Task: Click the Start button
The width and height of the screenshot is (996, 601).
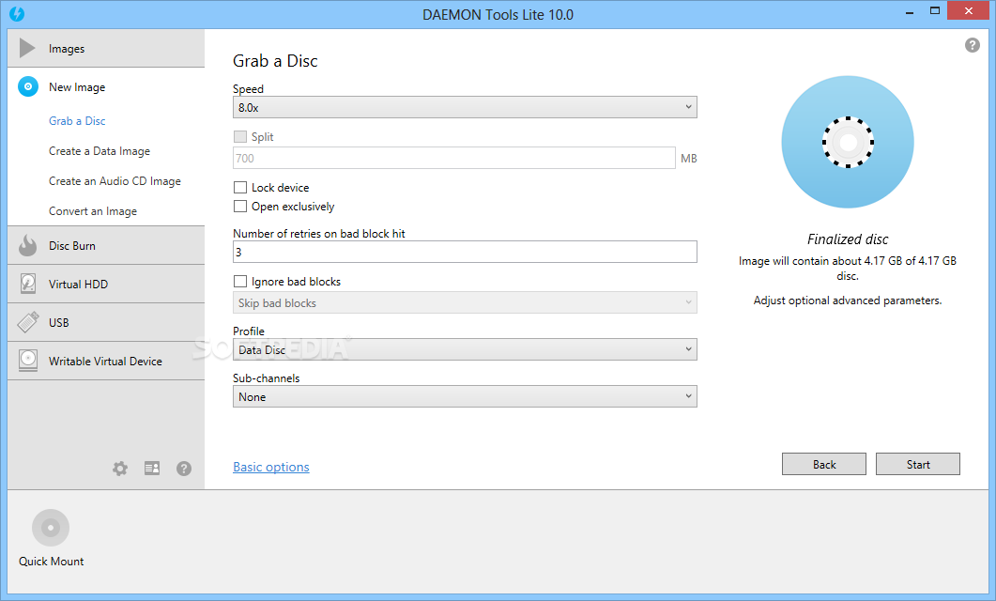Action: (918, 465)
